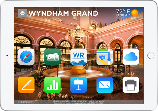Viewport: 158px width, 111px height.
Task: Launch the orange Pages pen app
Action: click(x=26, y=85)
